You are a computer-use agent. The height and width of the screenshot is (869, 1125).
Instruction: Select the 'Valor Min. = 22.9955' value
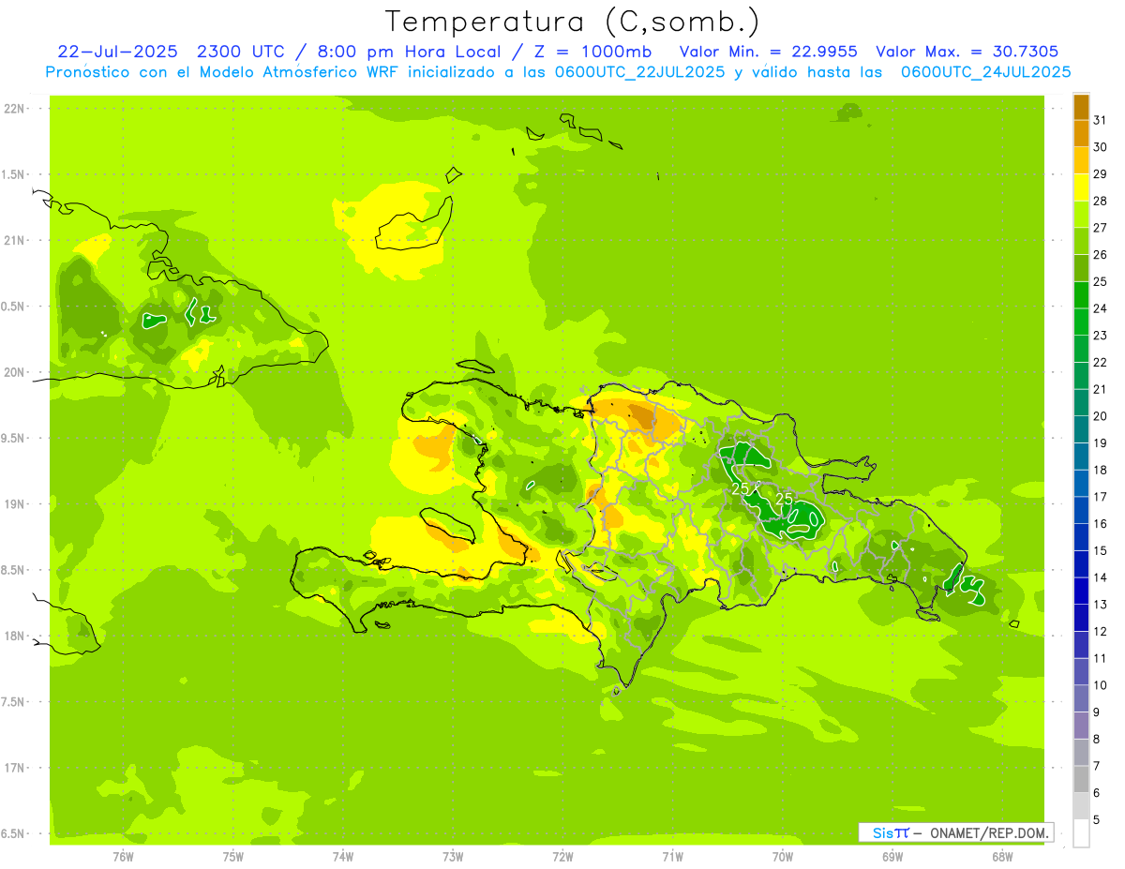pos(768,52)
